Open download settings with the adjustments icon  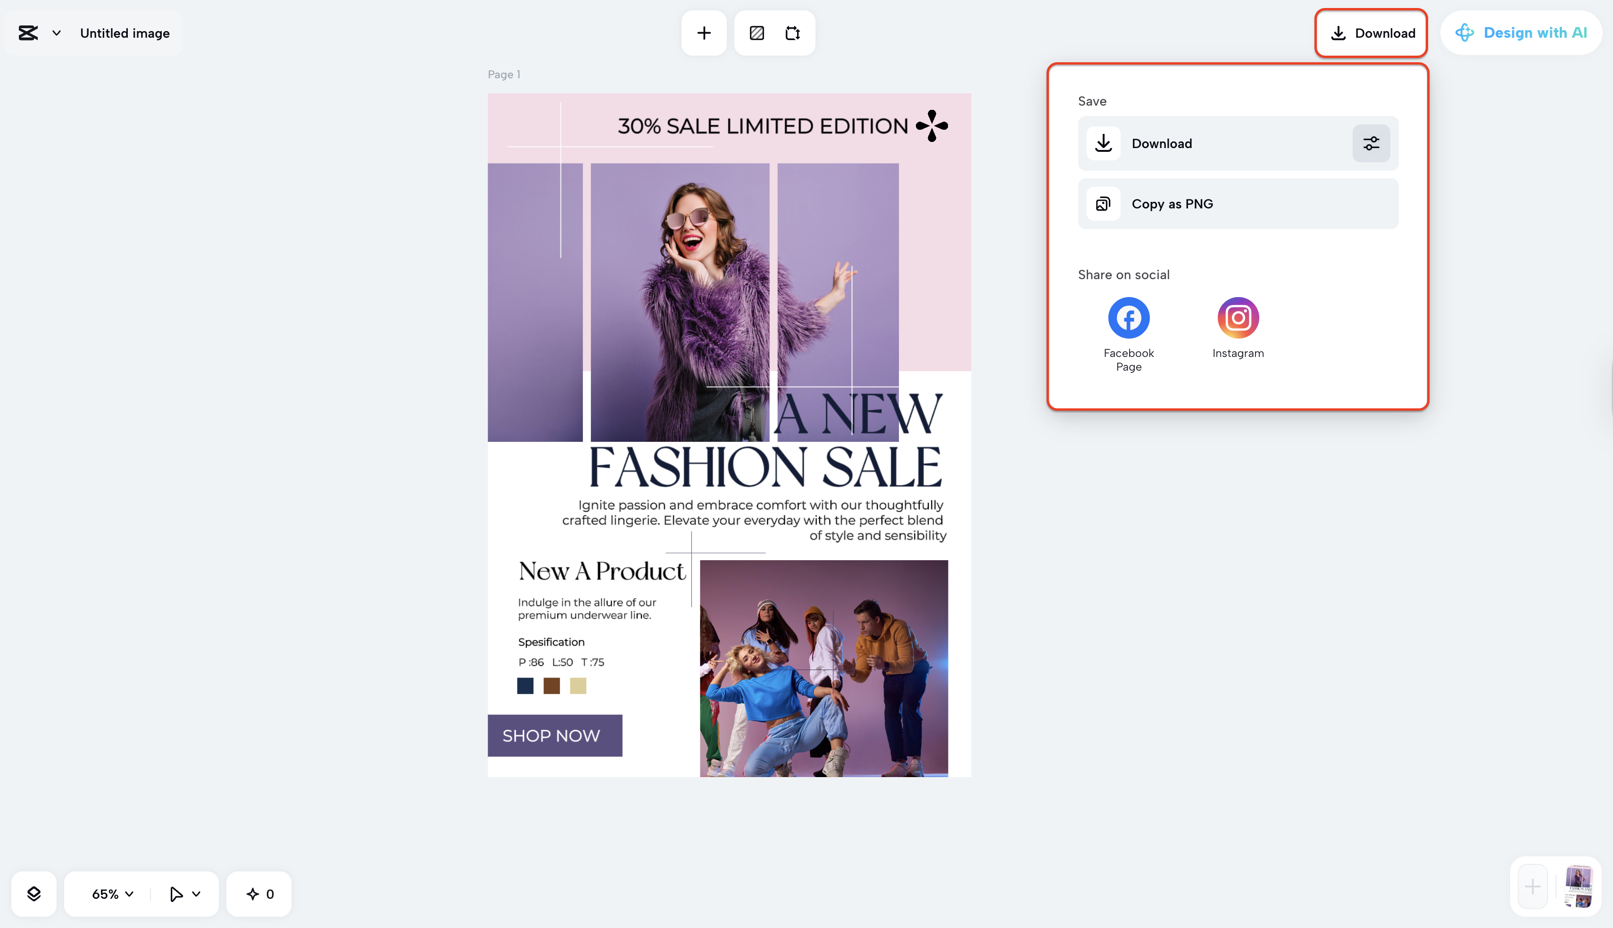pyautogui.click(x=1370, y=143)
